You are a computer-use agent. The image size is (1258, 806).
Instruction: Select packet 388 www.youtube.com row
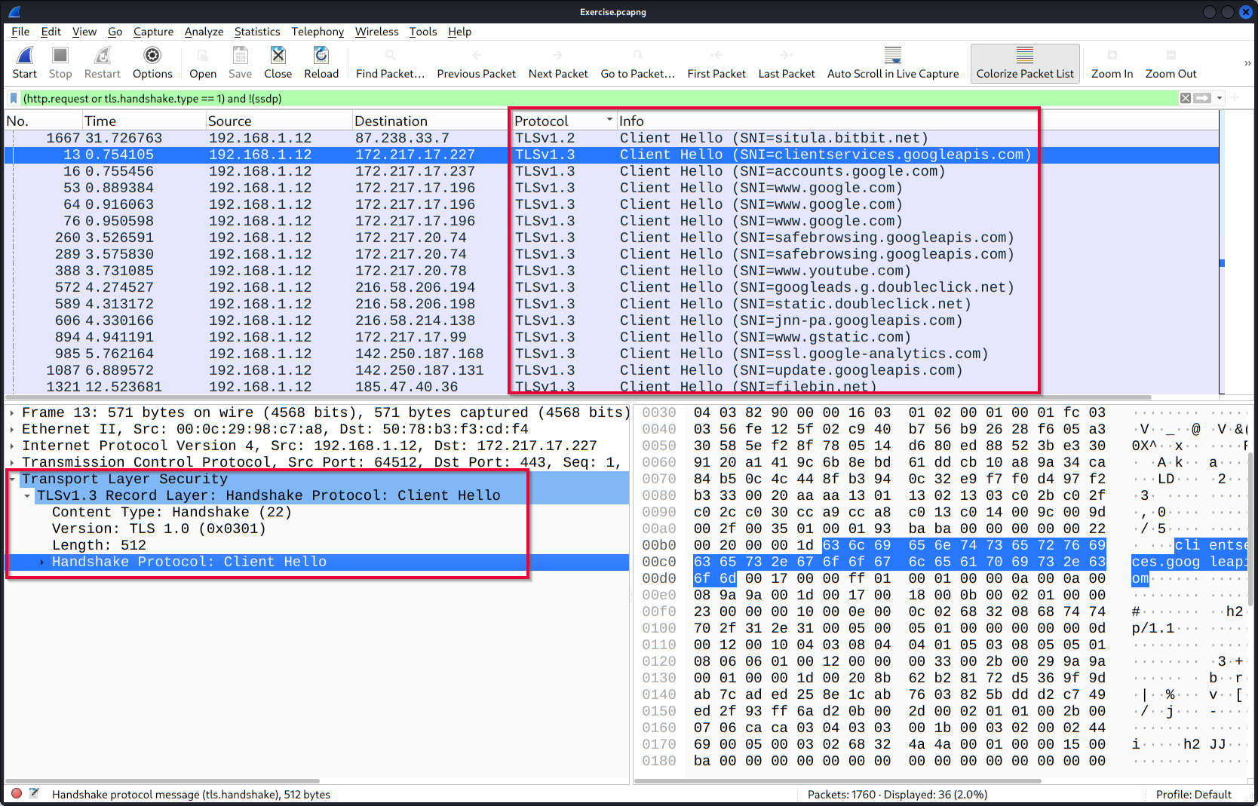click(611, 271)
